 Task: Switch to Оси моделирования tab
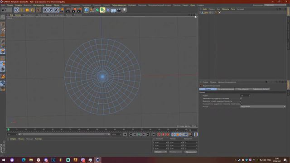(226, 89)
